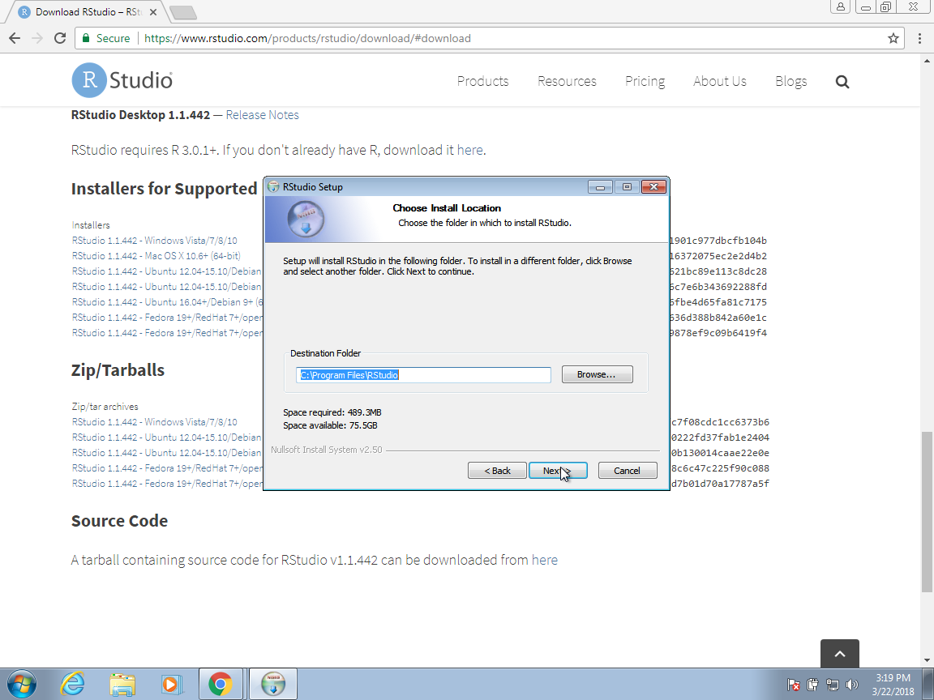
Task: Click the RStudio logo in header
Action: [x=122, y=81]
